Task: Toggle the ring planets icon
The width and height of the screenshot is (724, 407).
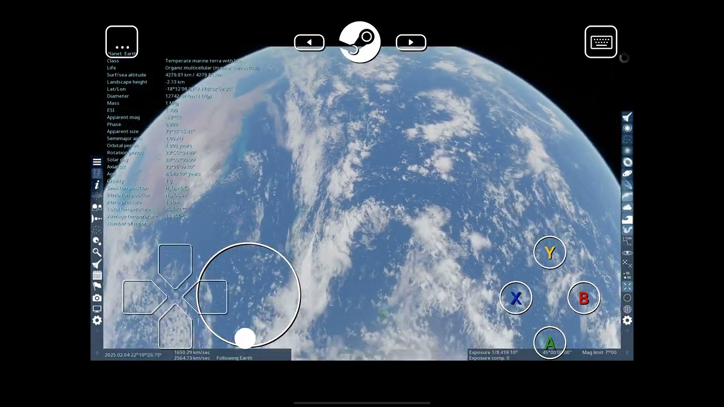Action: pyautogui.click(x=627, y=162)
